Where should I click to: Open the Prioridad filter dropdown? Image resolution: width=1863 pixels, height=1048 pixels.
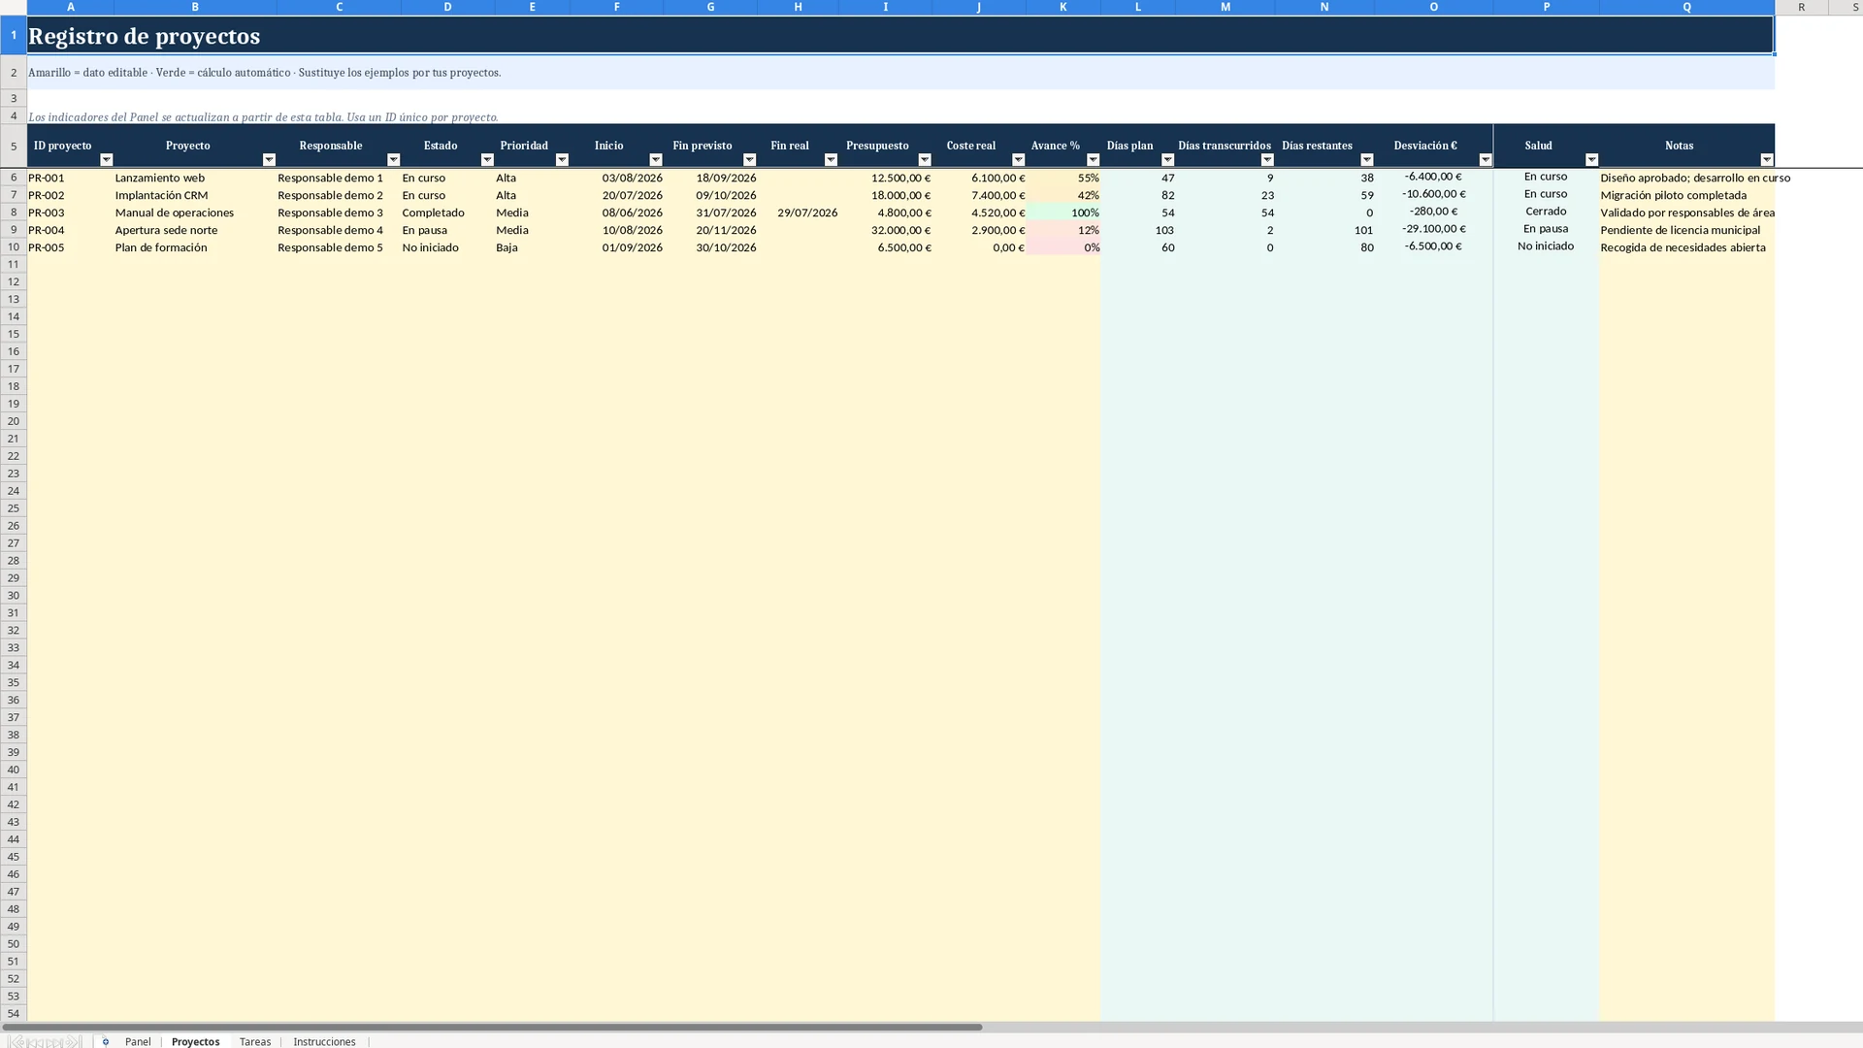pyautogui.click(x=562, y=160)
